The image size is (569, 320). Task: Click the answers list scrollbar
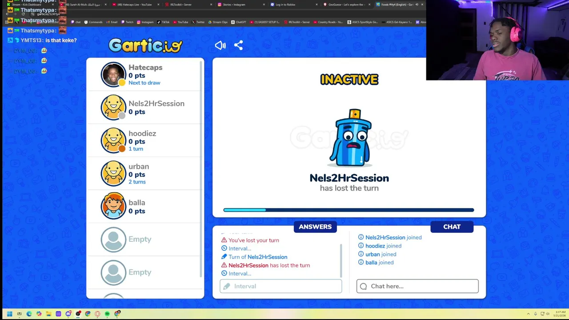pyautogui.click(x=341, y=261)
